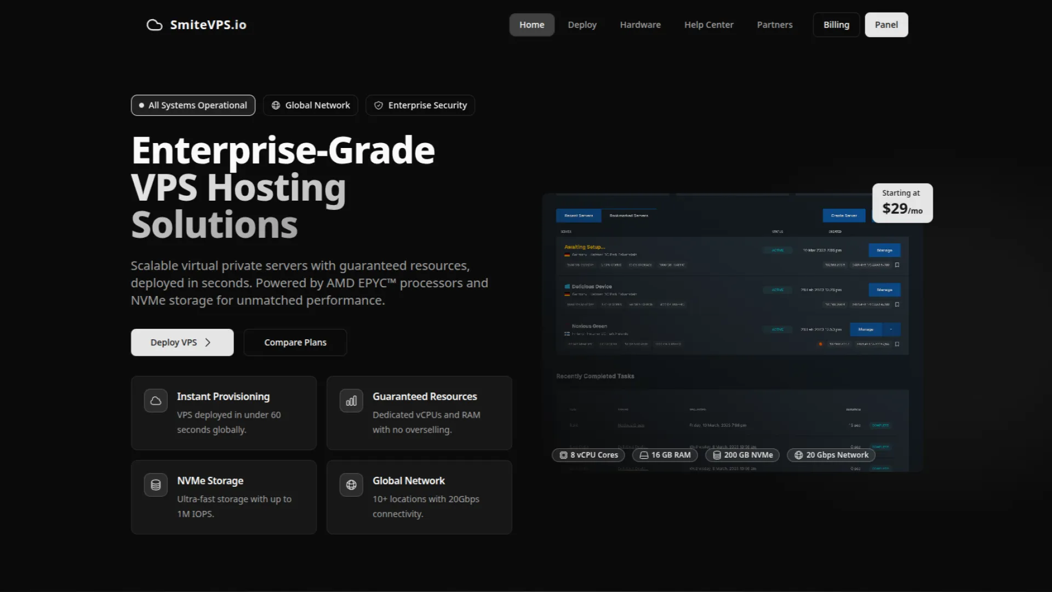Open the Hardware navigation link
The image size is (1052, 592).
tap(640, 25)
